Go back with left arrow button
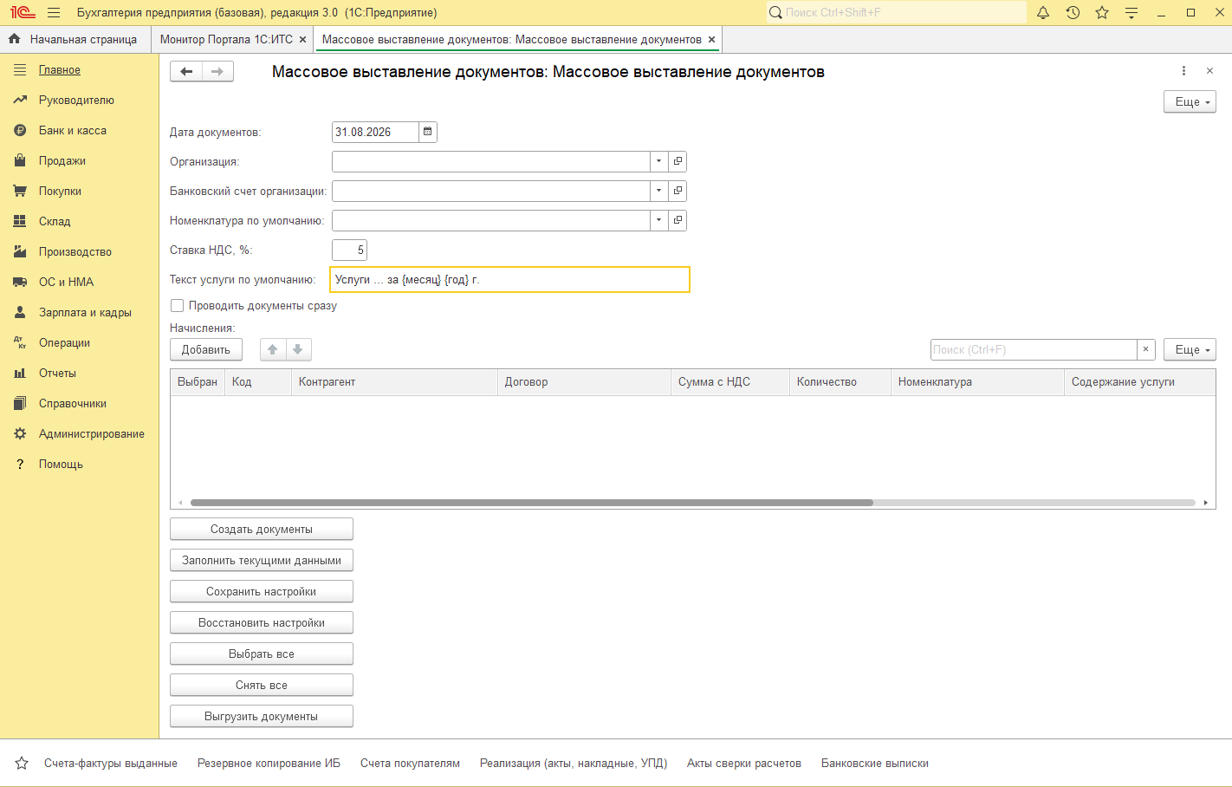Viewport: 1232px width, 787px height. coord(186,72)
